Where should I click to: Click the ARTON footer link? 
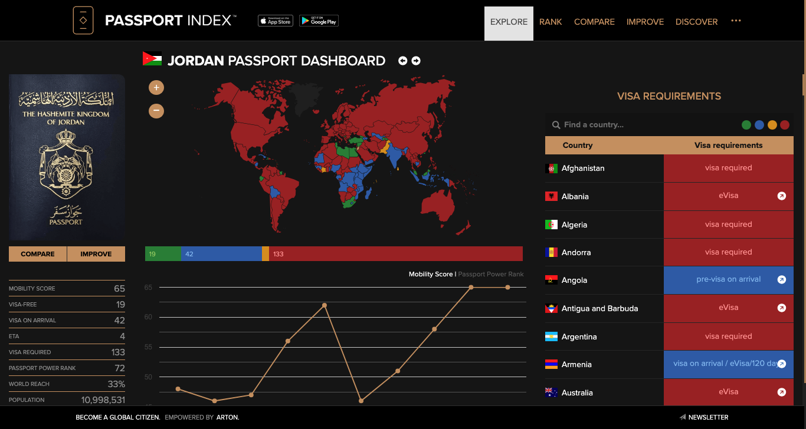tap(228, 417)
